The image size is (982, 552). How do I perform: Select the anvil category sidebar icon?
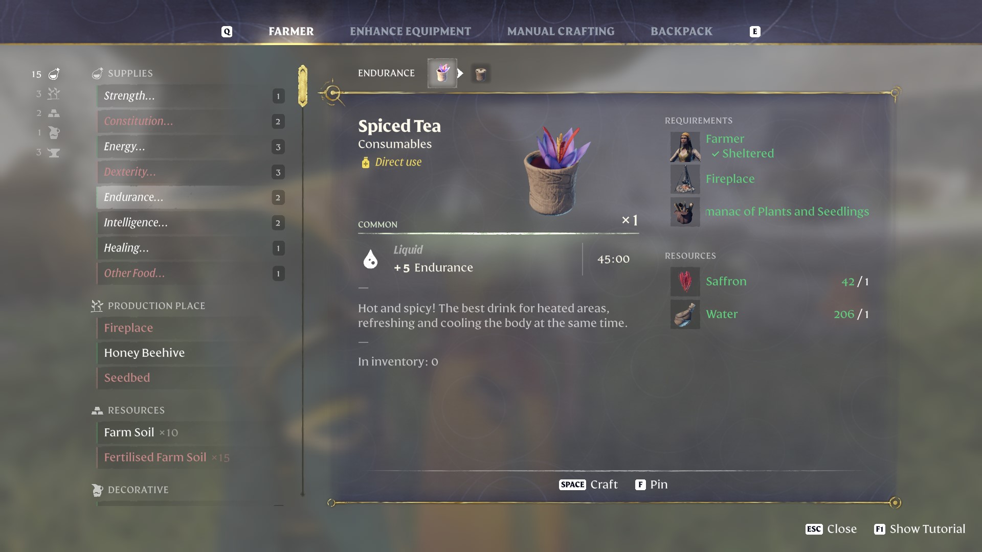click(x=54, y=152)
